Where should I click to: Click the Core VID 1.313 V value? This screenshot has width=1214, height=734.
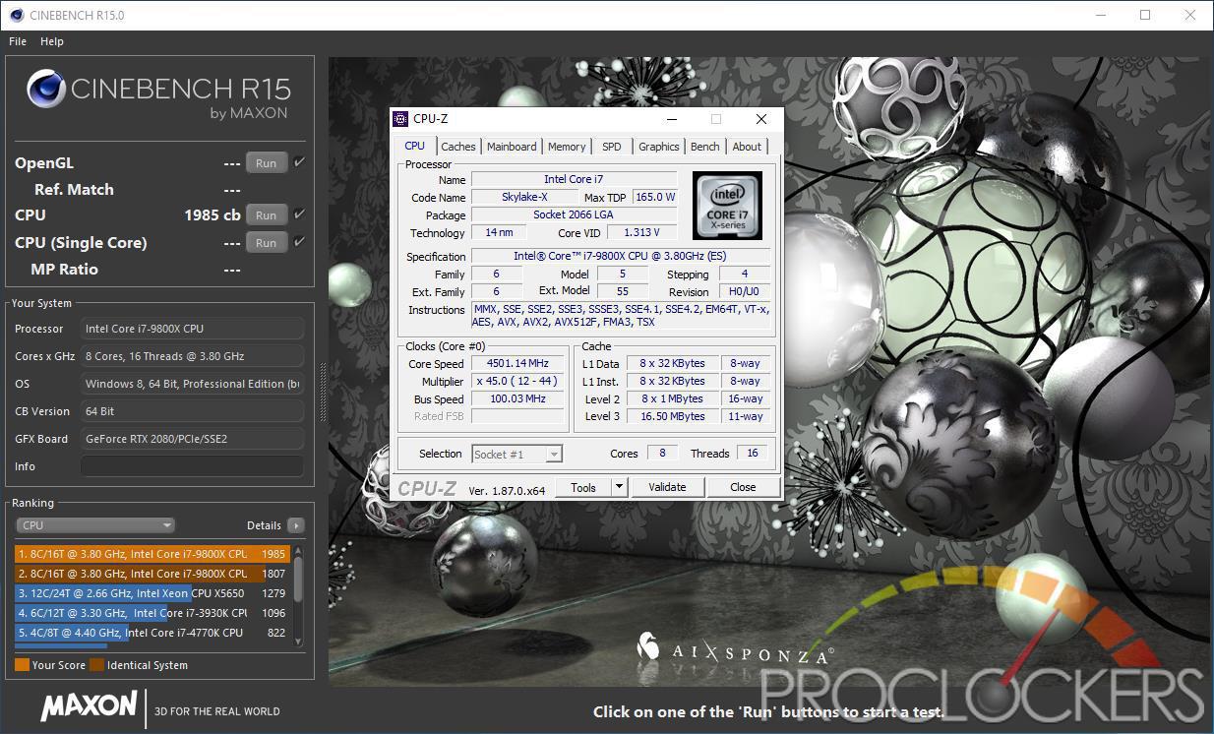pyautogui.click(x=640, y=232)
